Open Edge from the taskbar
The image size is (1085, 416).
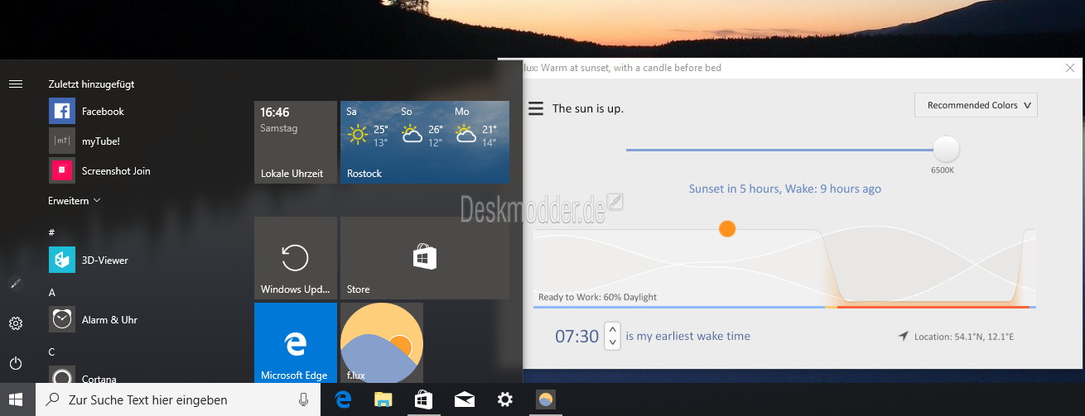pyautogui.click(x=343, y=399)
